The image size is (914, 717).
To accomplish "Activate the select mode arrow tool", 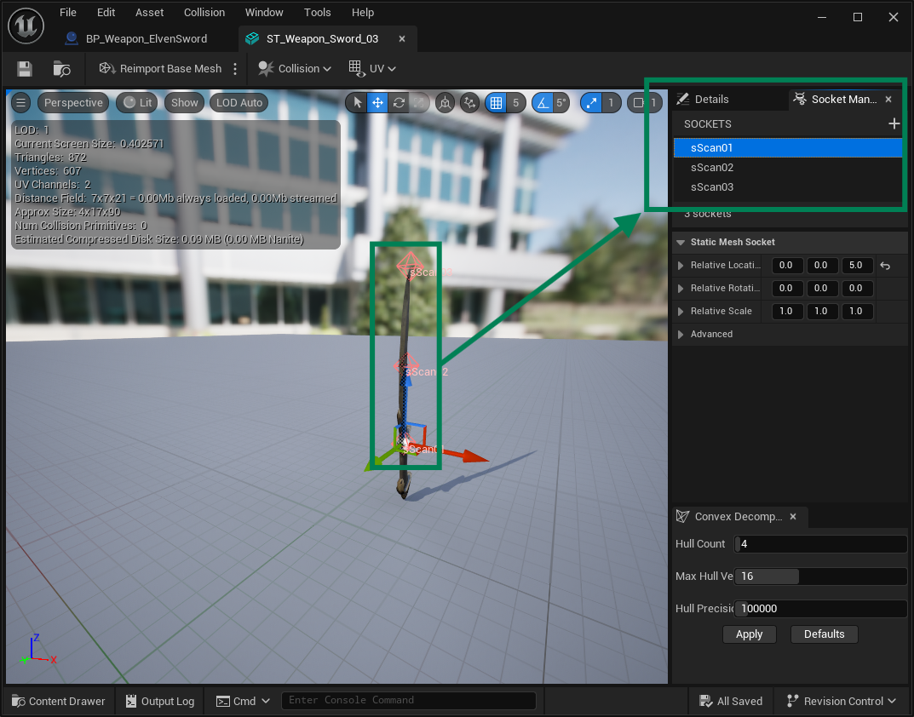I will point(359,103).
